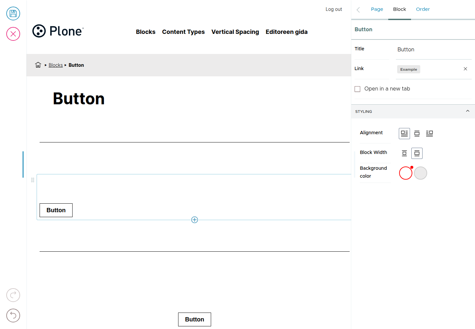Select the grey background color swatch
475x329 pixels.
tap(421, 173)
